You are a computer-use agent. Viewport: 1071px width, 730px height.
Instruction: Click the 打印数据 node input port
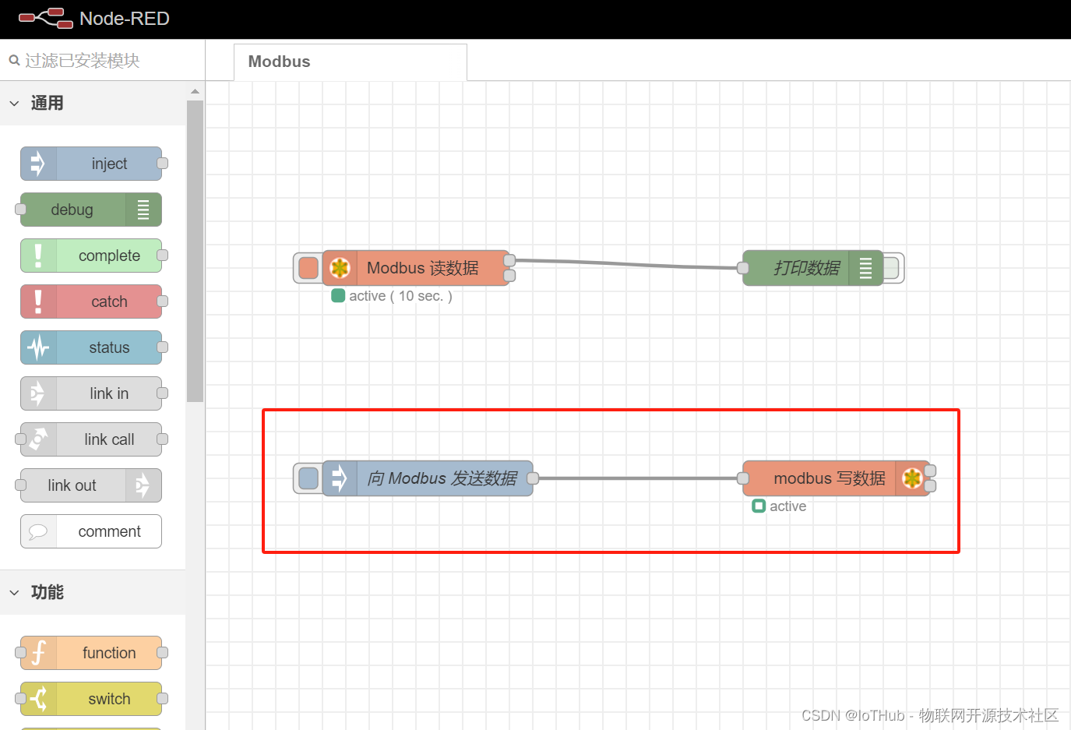[x=743, y=268]
